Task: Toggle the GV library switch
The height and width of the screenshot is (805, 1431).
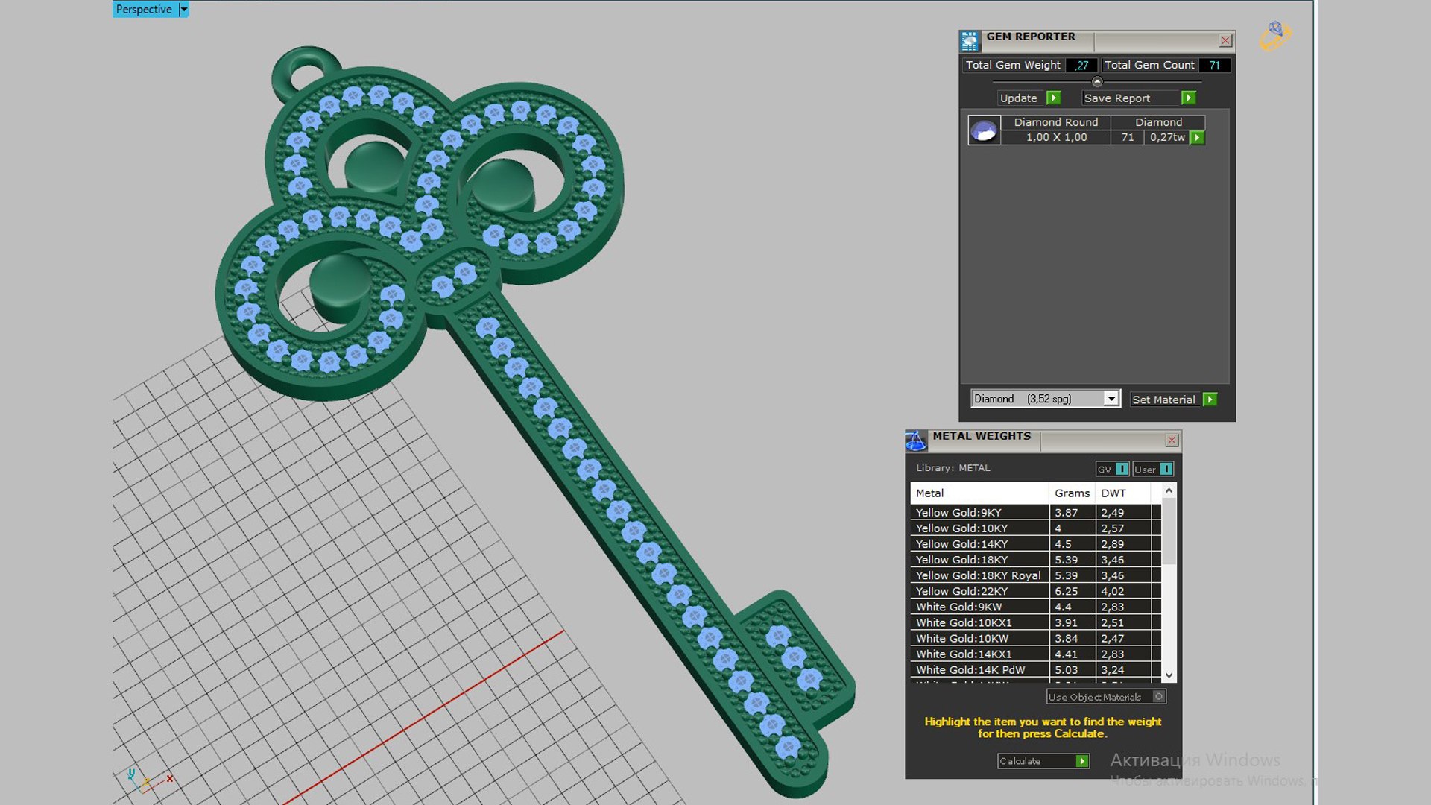Action: click(x=1122, y=469)
